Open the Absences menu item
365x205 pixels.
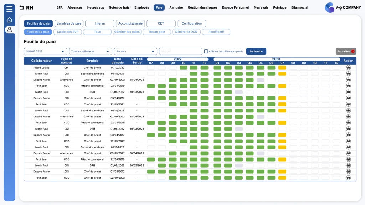coord(75,7)
